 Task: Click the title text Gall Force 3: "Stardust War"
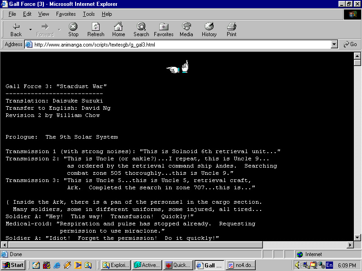tap(56, 86)
